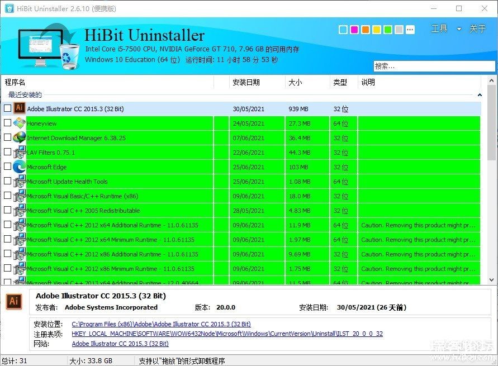Sort by 说明 column header

pyautogui.click(x=419, y=83)
